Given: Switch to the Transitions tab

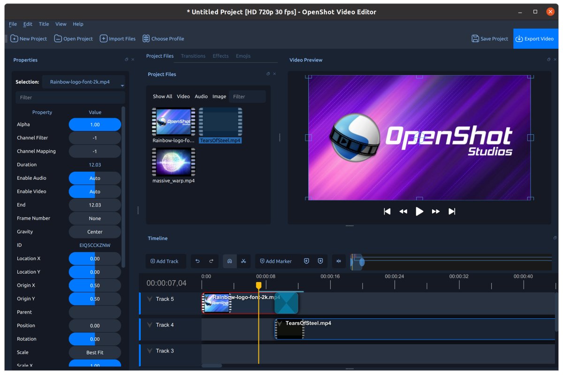Looking at the screenshot, I should click(x=193, y=56).
